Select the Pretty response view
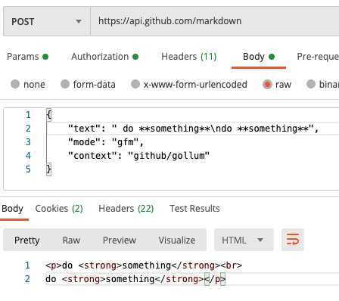 tap(27, 240)
